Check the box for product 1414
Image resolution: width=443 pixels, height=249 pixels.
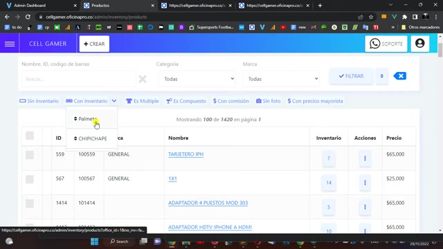[x=30, y=203]
